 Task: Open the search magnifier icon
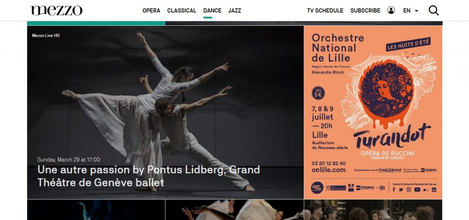pyautogui.click(x=433, y=11)
